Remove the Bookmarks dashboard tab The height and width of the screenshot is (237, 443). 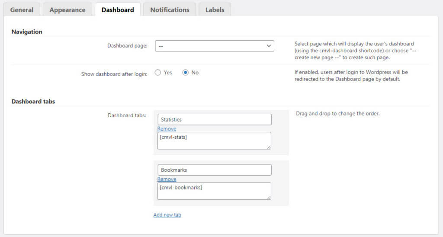tap(167, 179)
